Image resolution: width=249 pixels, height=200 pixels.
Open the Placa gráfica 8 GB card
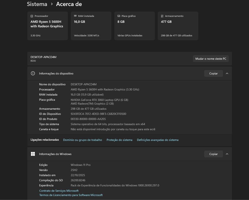pos(134,26)
